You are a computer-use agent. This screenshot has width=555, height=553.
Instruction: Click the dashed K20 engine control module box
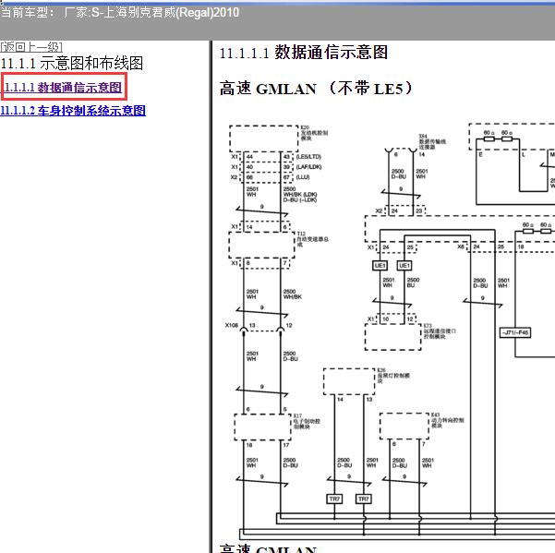tap(264, 138)
